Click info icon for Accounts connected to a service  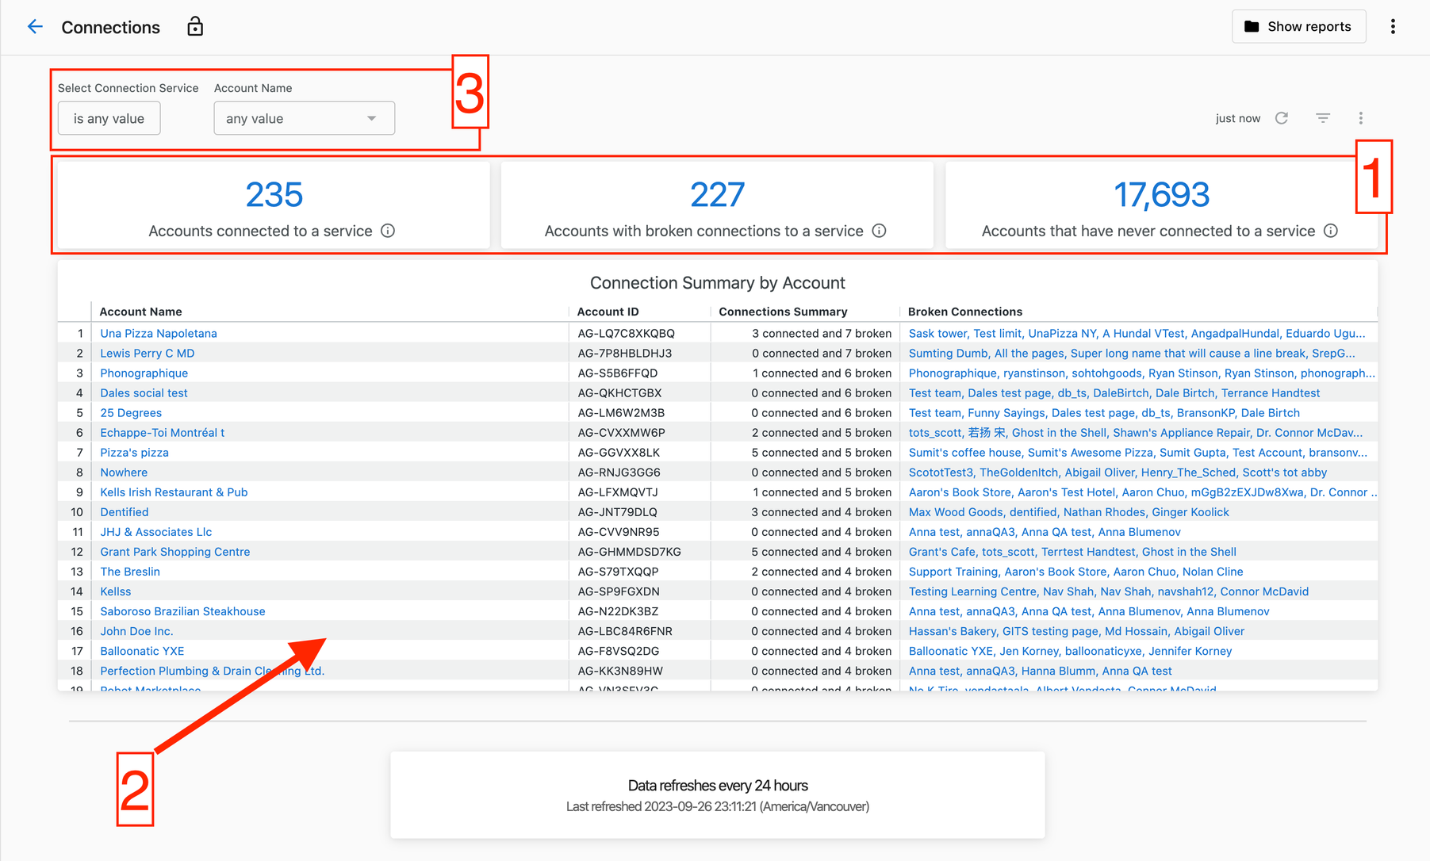(x=388, y=231)
